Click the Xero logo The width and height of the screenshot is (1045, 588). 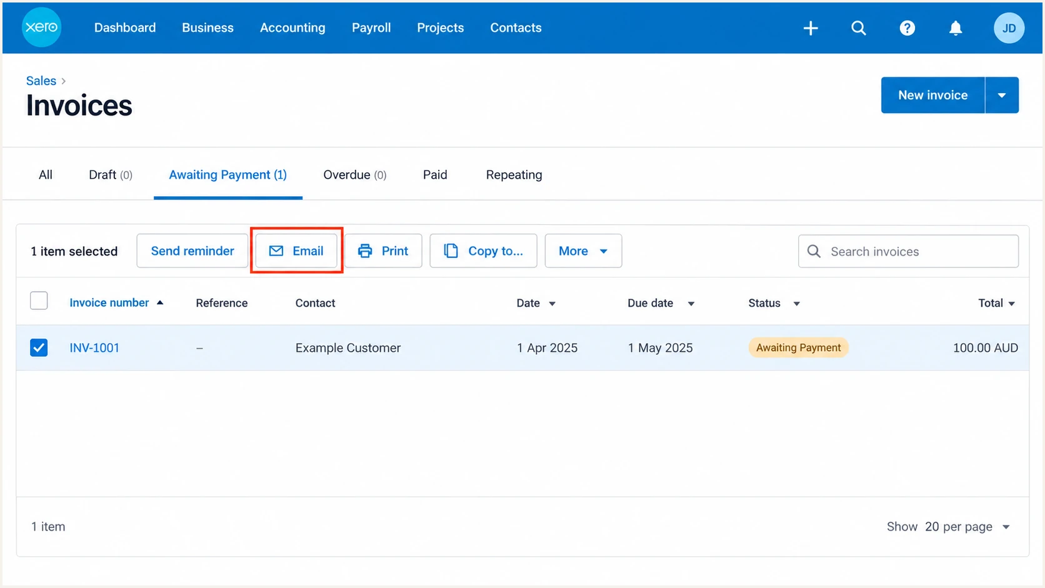[42, 27]
